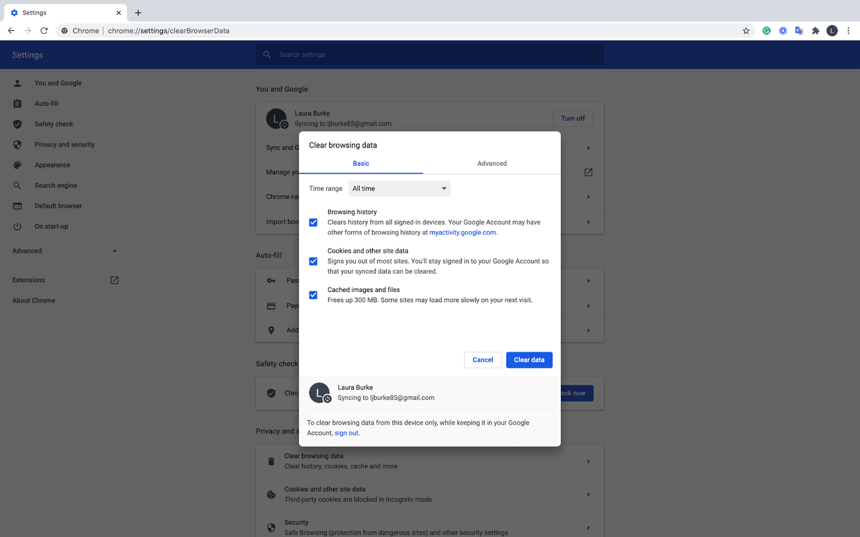Open the Chrome profile avatar
The width and height of the screenshot is (860, 537).
(832, 30)
